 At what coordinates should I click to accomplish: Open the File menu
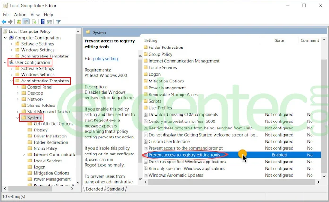click(6, 15)
